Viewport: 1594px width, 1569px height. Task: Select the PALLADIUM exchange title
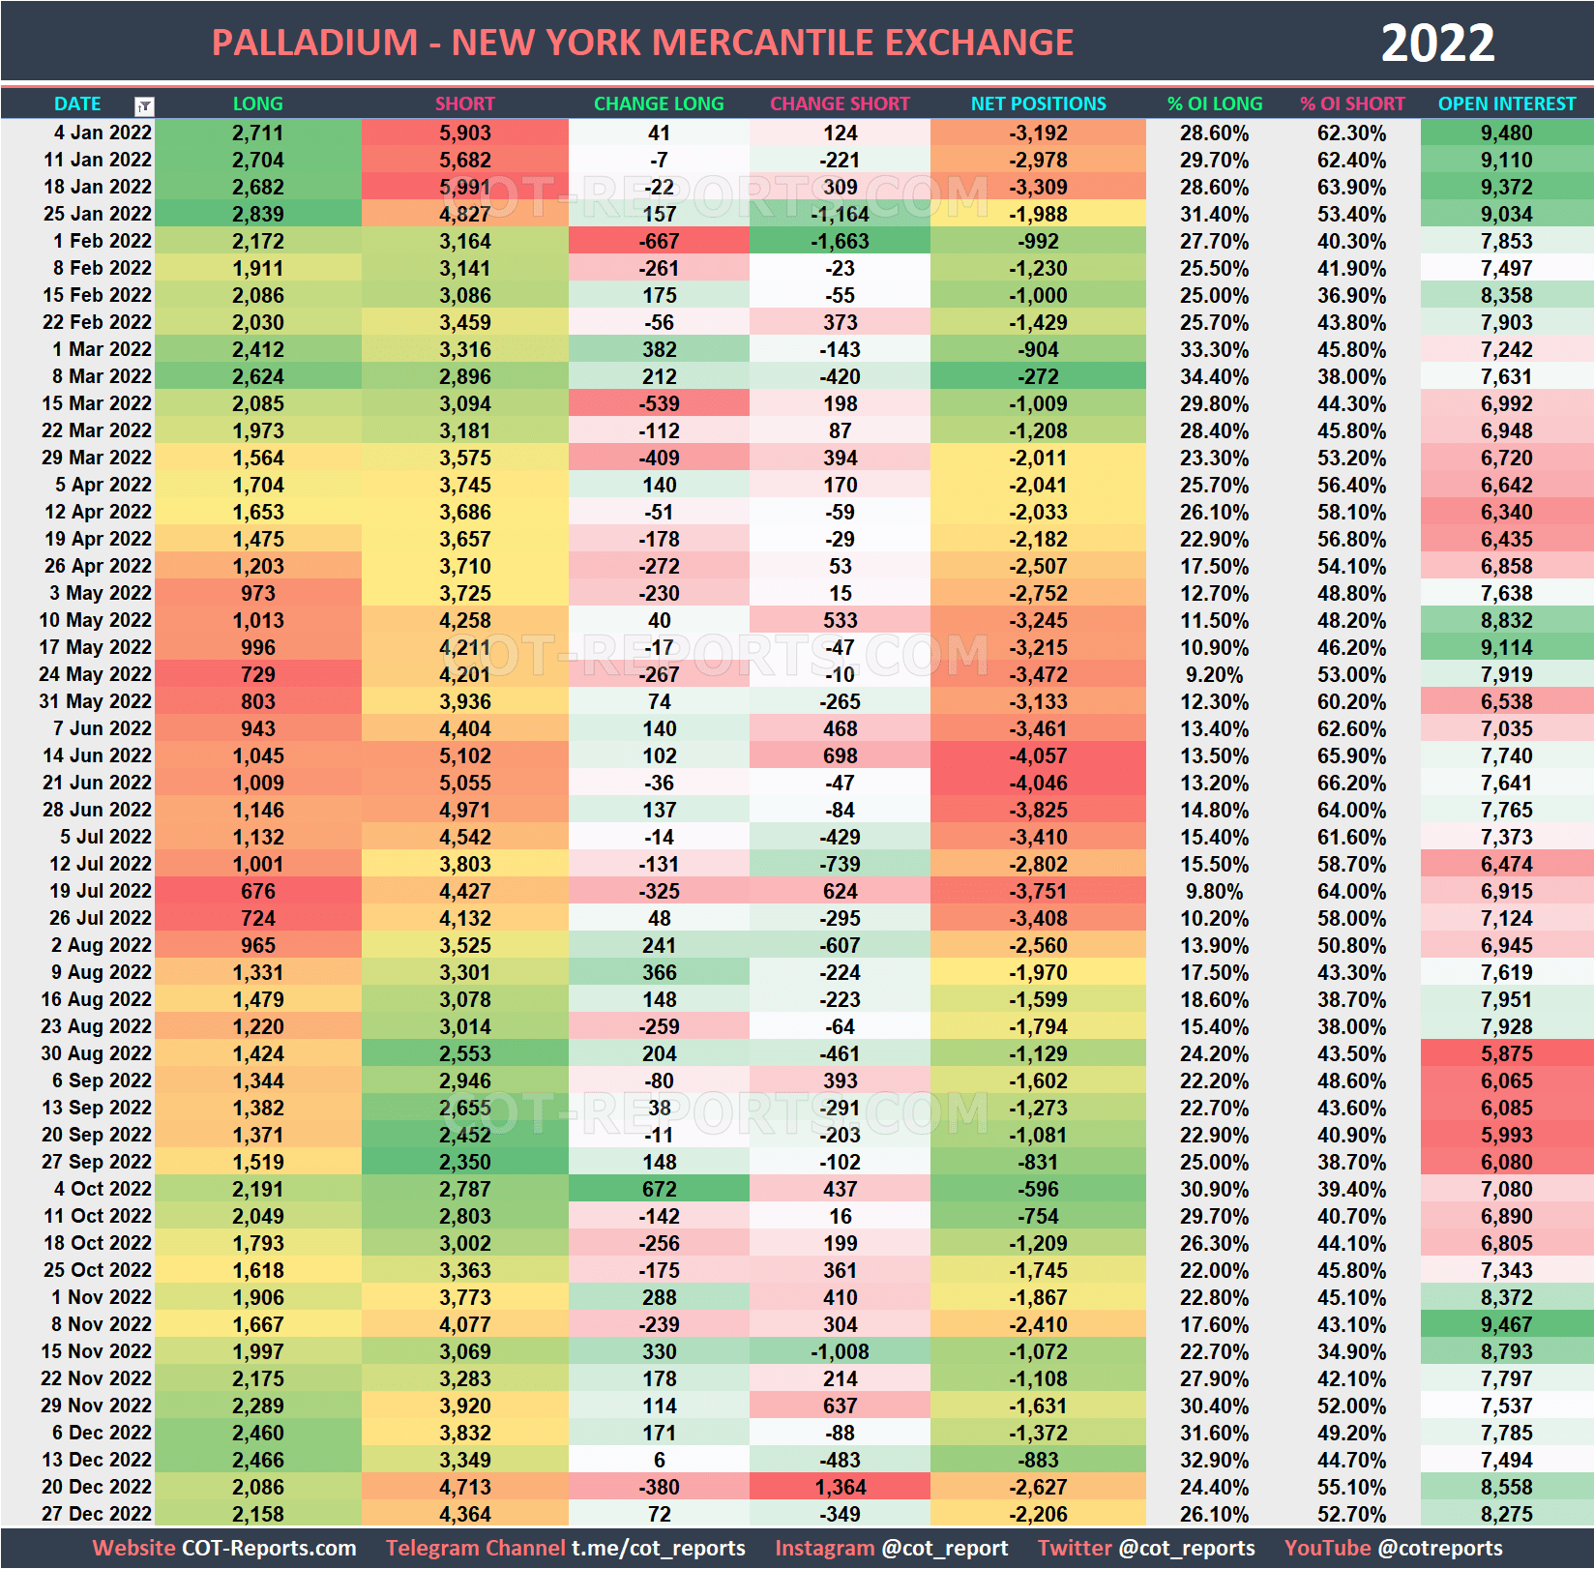[x=642, y=43]
